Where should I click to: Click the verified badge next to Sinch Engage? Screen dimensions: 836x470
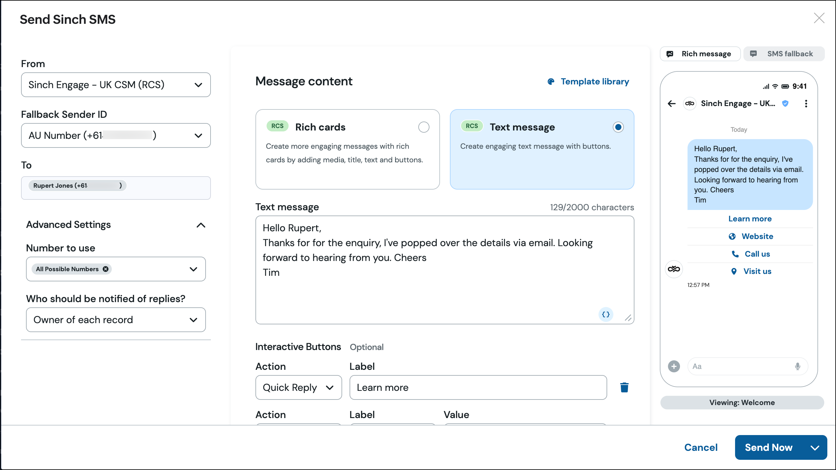coord(785,104)
